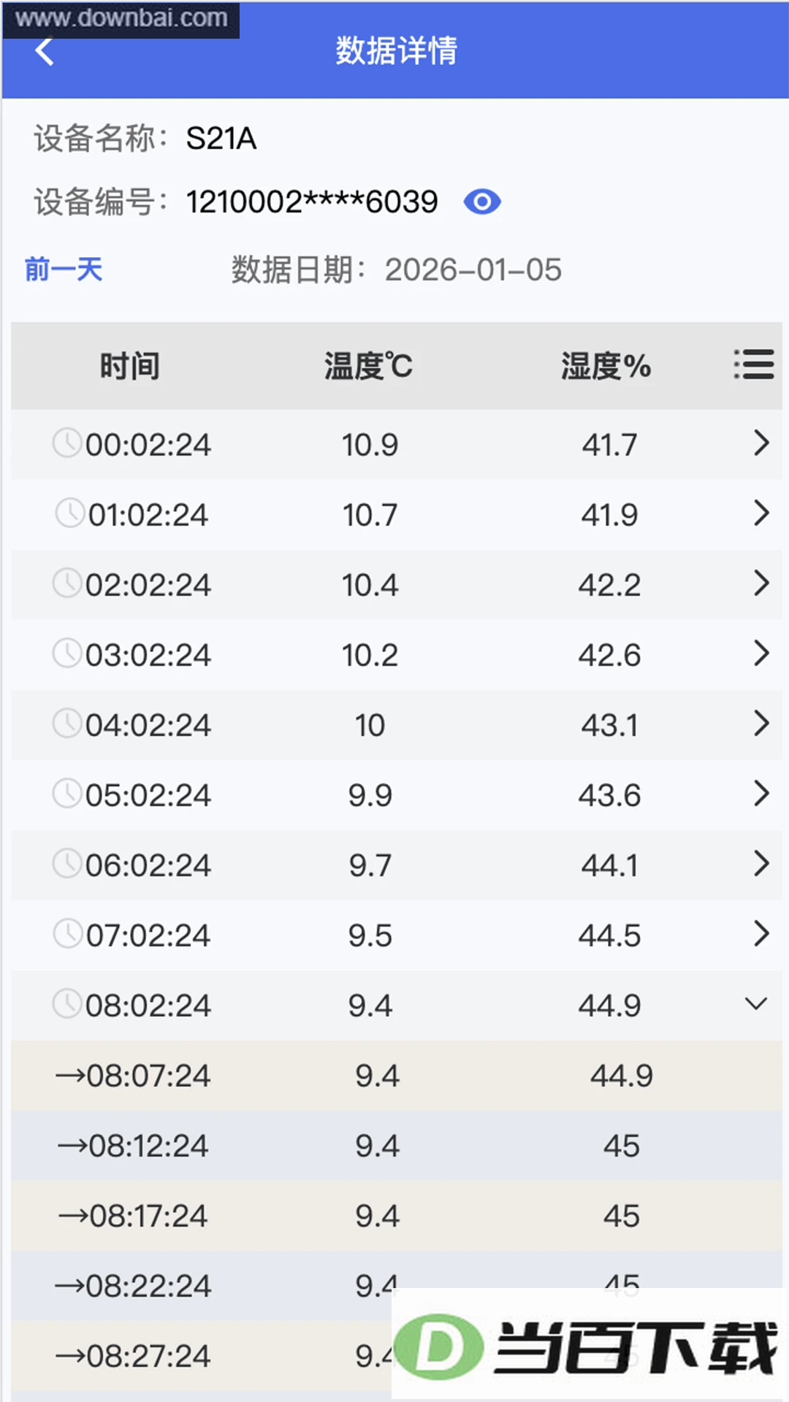Click the clock icon beside 06:02:24

pos(67,863)
